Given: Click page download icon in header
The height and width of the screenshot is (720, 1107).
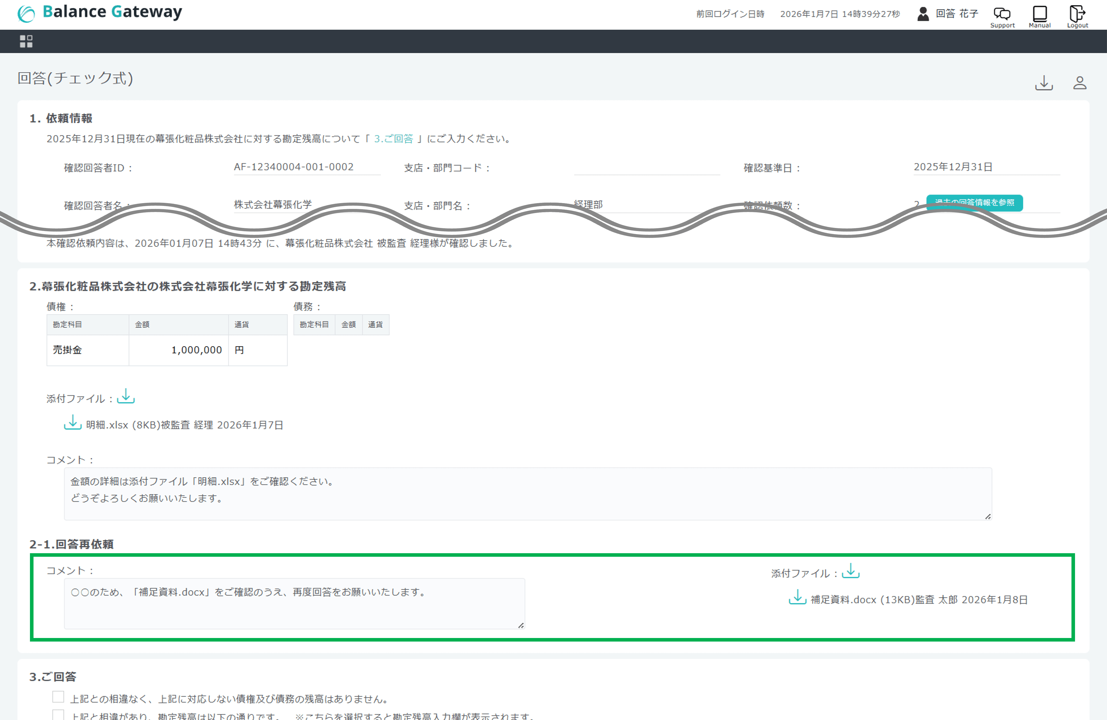Looking at the screenshot, I should (1044, 83).
